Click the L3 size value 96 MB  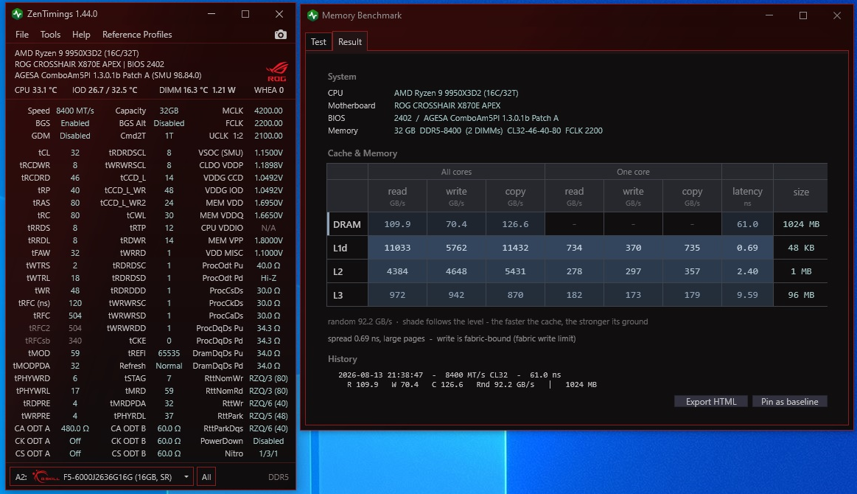(x=801, y=295)
